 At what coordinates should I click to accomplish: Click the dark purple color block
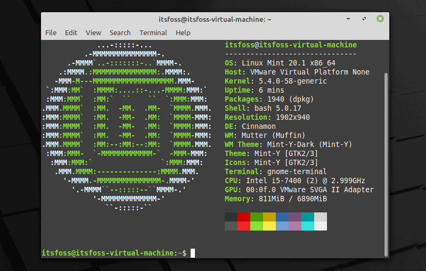point(295,217)
